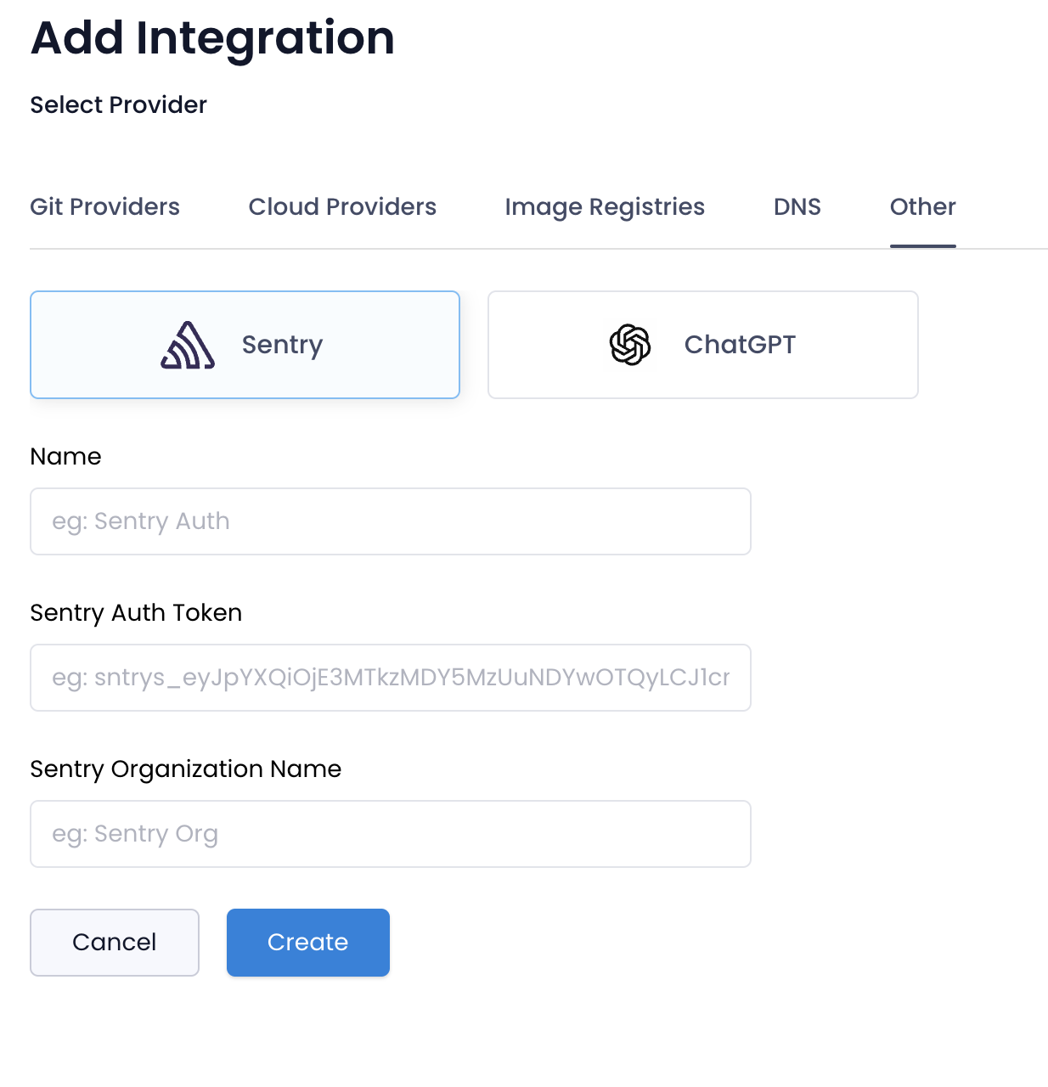Select the DNS tab
Image resolution: width=1048 pixels, height=1087 pixels.
797,206
